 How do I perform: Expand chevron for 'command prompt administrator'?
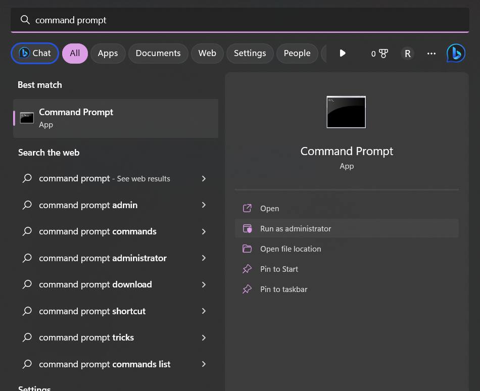(204, 258)
